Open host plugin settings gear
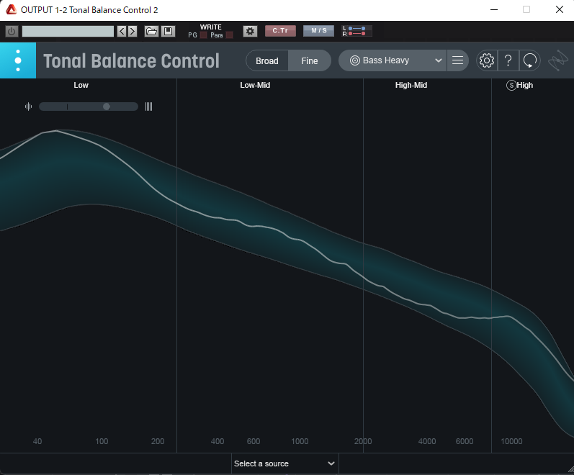Image resolution: width=574 pixels, height=475 pixels. (x=251, y=32)
